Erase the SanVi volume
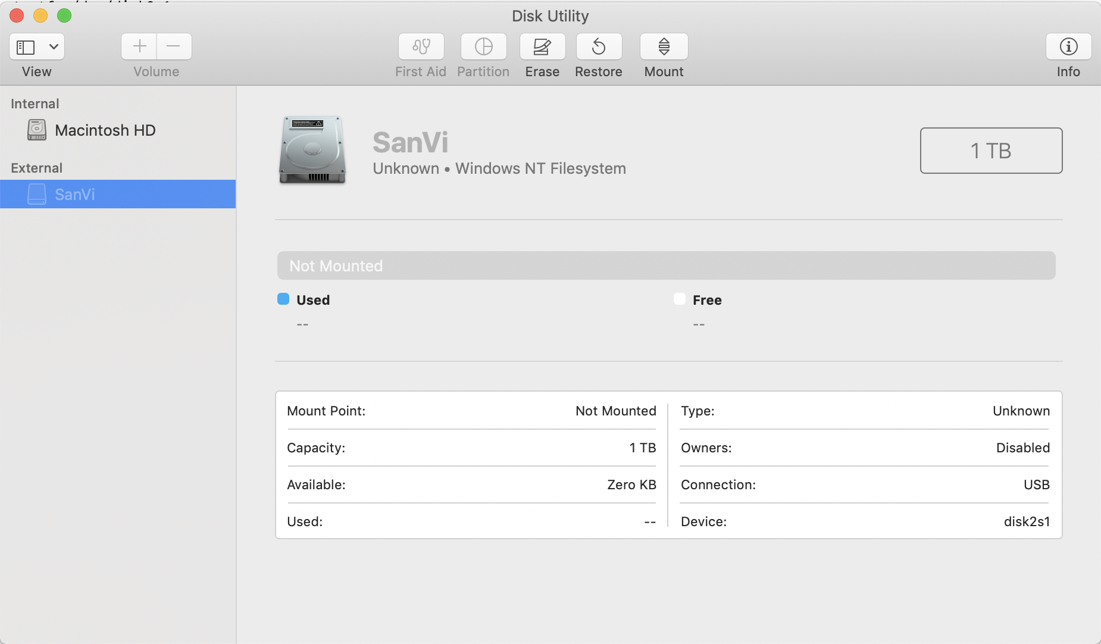Image resolution: width=1101 pixels, height=644 pixels. (x=542, y=46)
